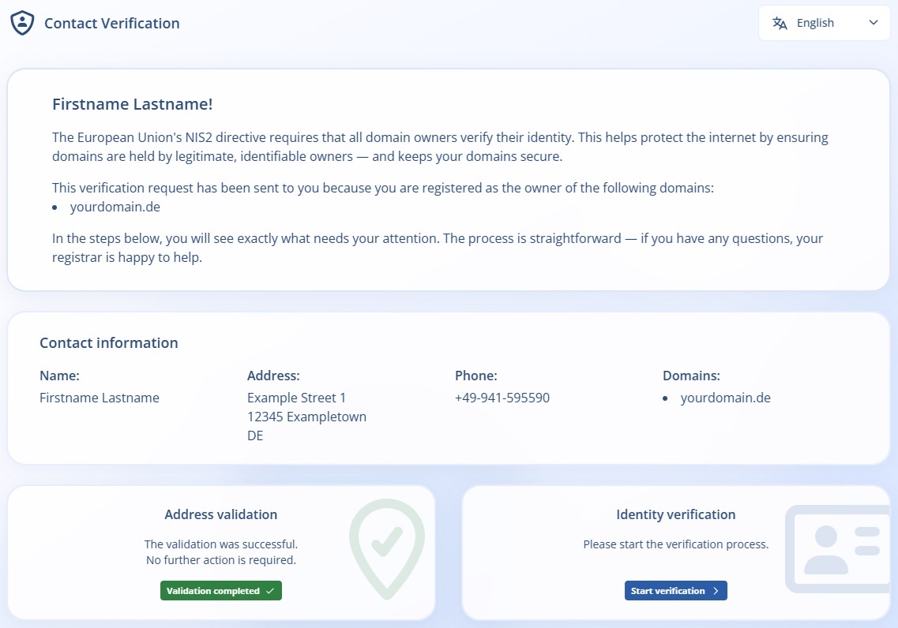Click the Start verification button
Viewport: 898px width, 628px height.
pos(676,591)
